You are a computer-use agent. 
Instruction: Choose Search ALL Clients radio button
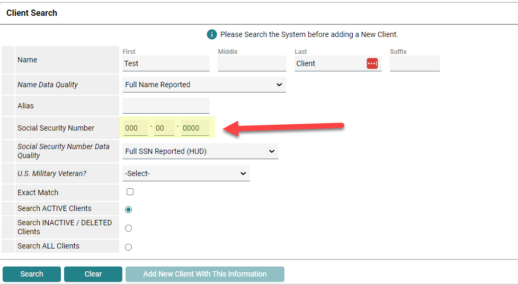coord(128,247)
